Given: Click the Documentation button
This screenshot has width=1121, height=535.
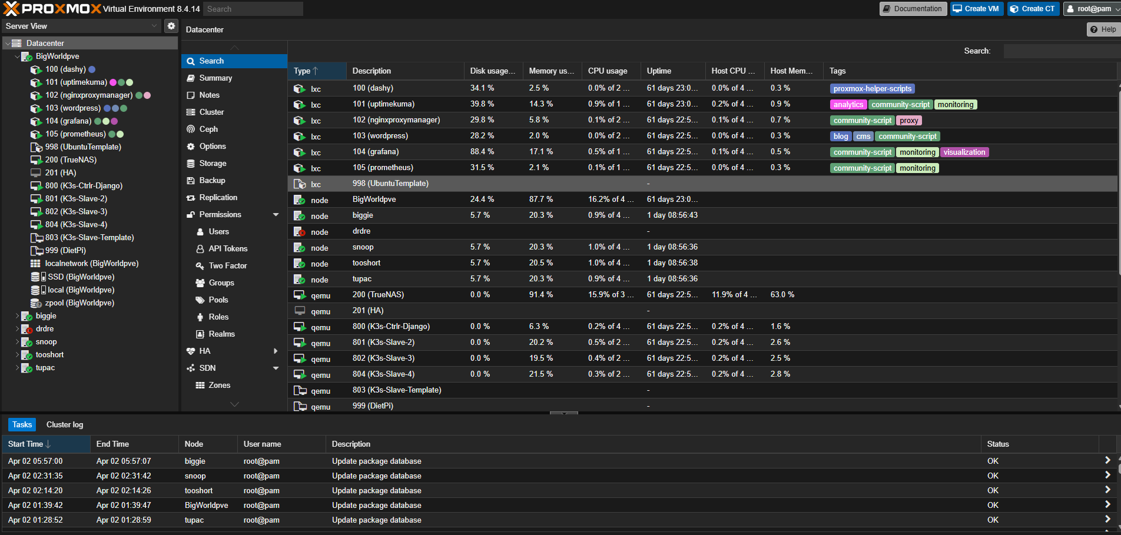Looking at the screenshot, I should (913, 9).
